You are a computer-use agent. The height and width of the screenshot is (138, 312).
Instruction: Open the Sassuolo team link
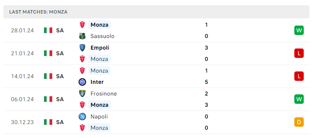pos(103,36)
